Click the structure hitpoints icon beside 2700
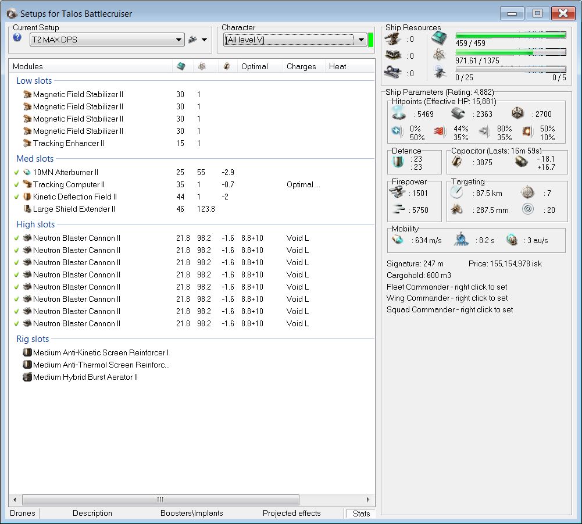582x524 pixels. 517,113
